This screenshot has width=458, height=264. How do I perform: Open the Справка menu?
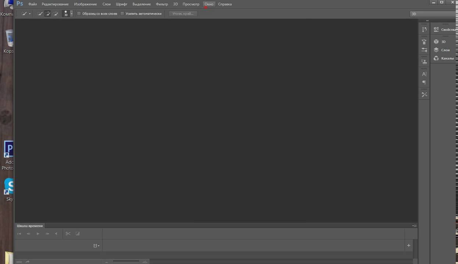[x=225, y=4]
